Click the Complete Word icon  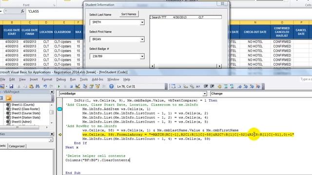click(198, 87)
